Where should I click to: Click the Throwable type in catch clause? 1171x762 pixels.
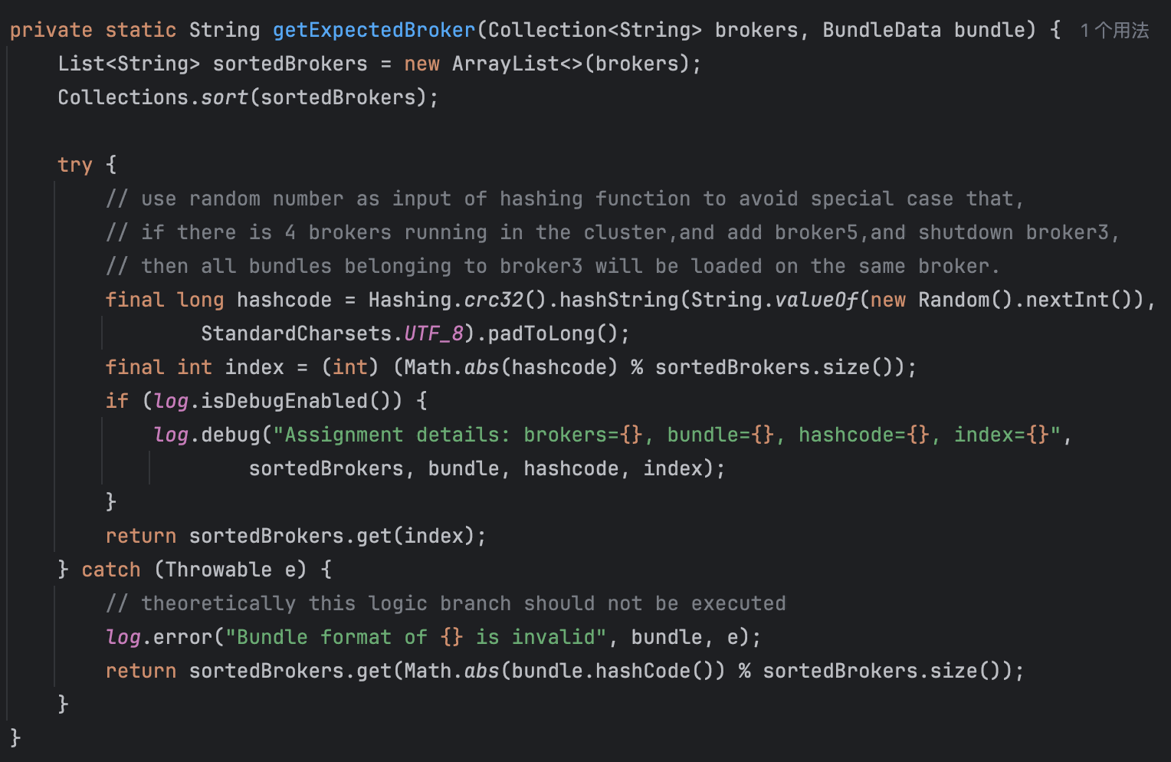coord(218,570)
